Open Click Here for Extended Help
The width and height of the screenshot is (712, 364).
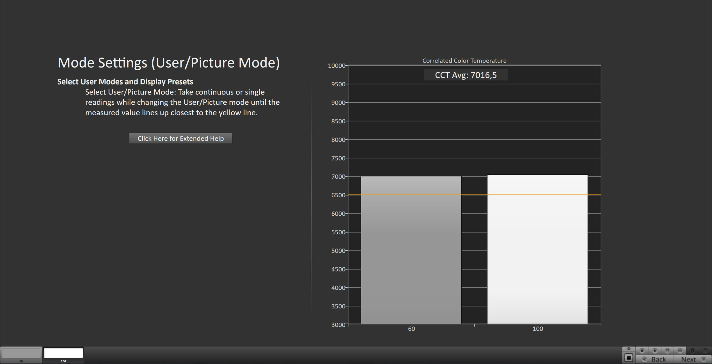(181, 138)
